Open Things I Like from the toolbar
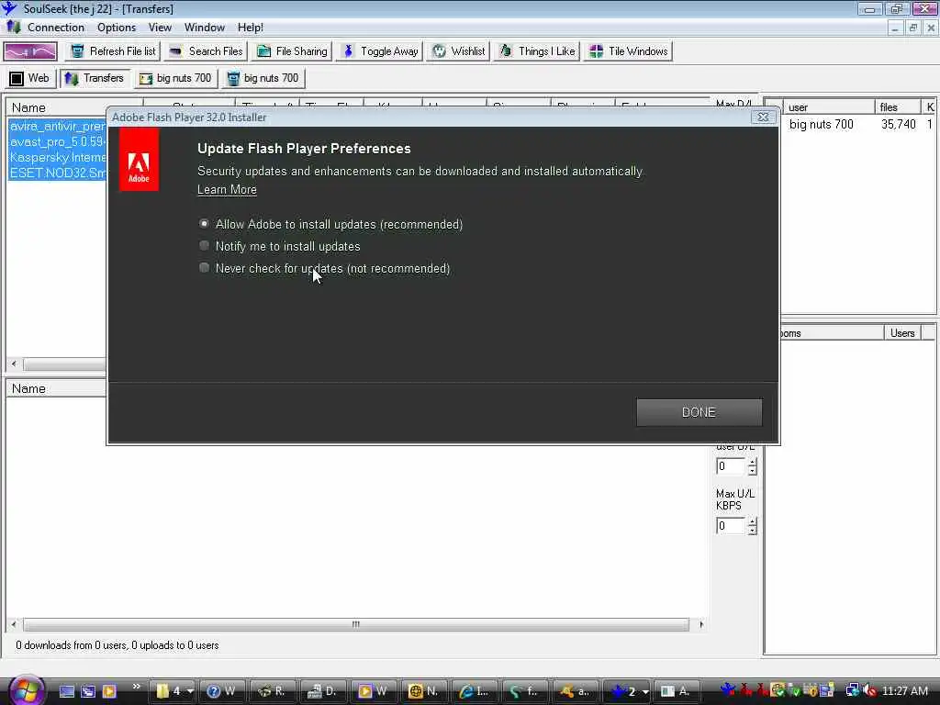This screenshot has height=705, width=940. tap(536, 51)
